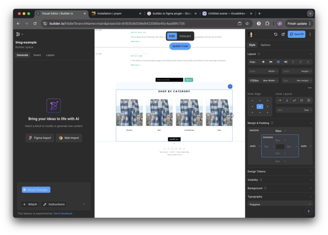The image size is (328, 235).
Task: Select bottom-left dot of Inner Align grid
Action: [x=252, y=112]
